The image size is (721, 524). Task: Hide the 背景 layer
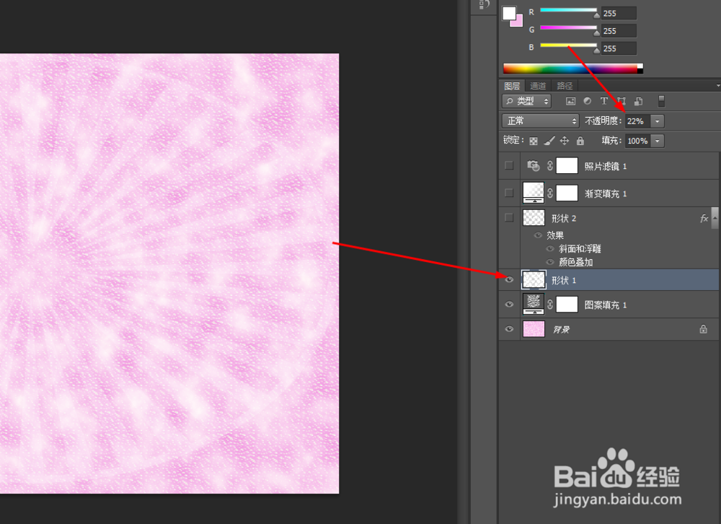pos(509,329)
